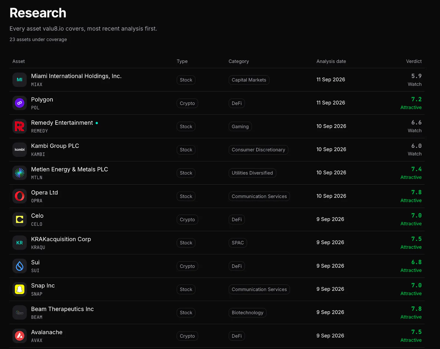The image size is (440, 349).
Task: Click the 6.6 Watch verdict for Remedy
Action: pyautogui.click(x=415, y=126)
